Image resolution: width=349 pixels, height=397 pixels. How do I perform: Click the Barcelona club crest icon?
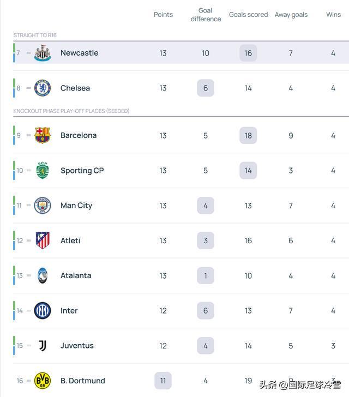click(43, 135)
